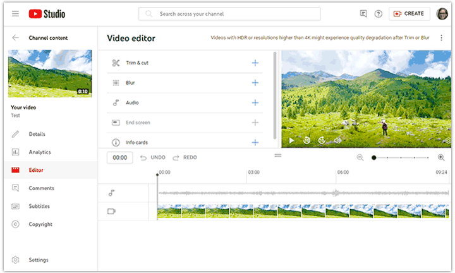Play the video in preview player

click(x=291, y=140)
